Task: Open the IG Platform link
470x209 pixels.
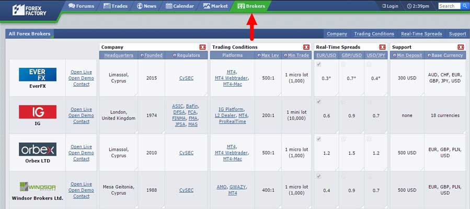Action: pyautogui.click(x=232, y=109)
